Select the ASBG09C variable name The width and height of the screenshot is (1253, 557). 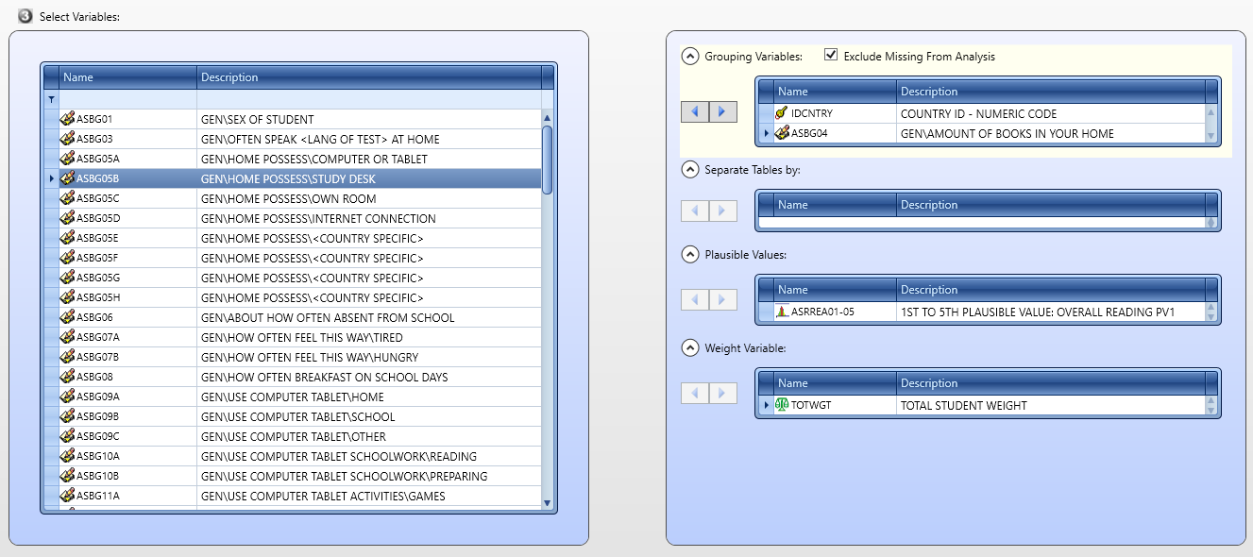click(x=97, y=436)
